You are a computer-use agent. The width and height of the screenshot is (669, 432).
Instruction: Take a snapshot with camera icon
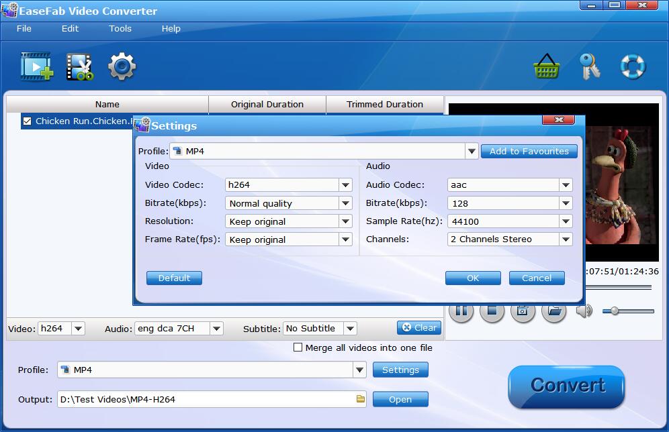point(523,311)
